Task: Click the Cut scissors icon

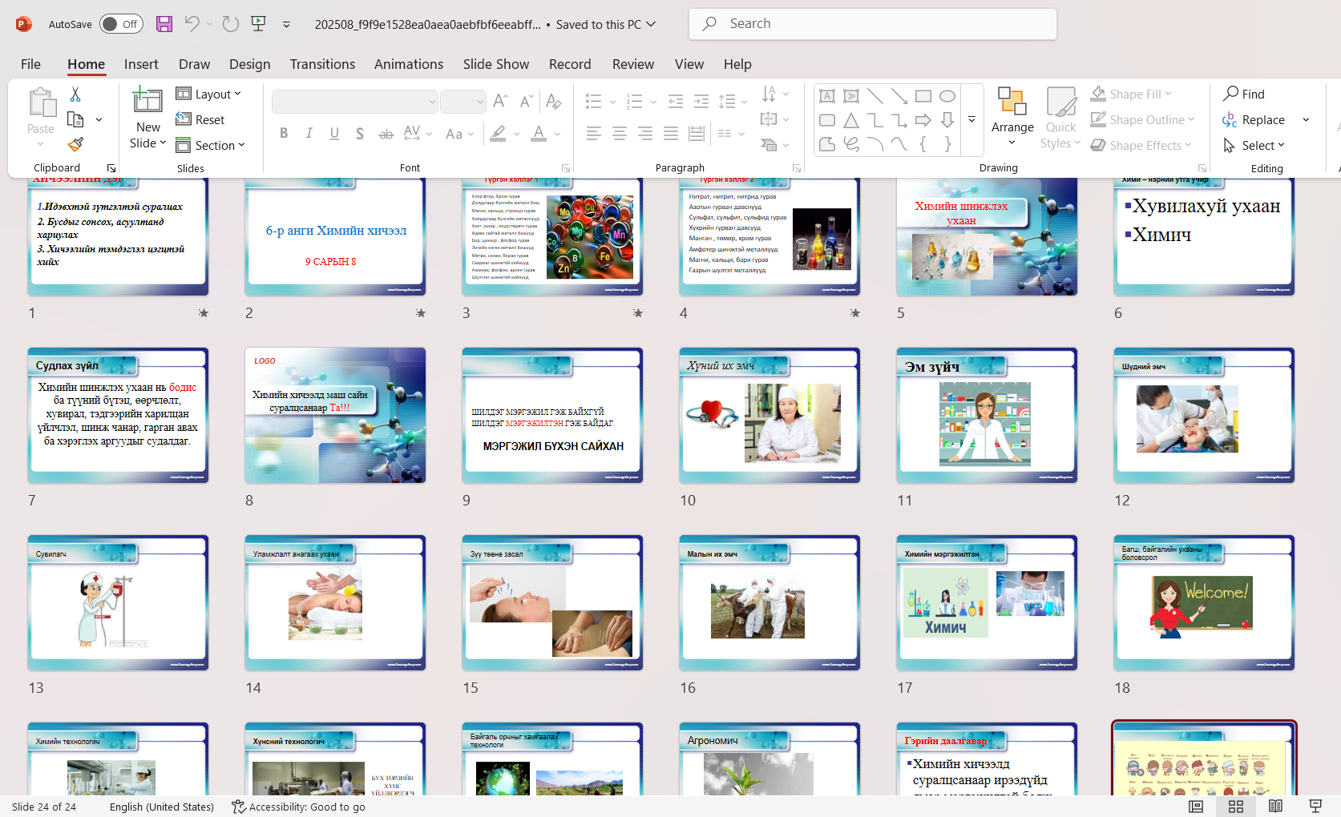Action: coord(75,95)
